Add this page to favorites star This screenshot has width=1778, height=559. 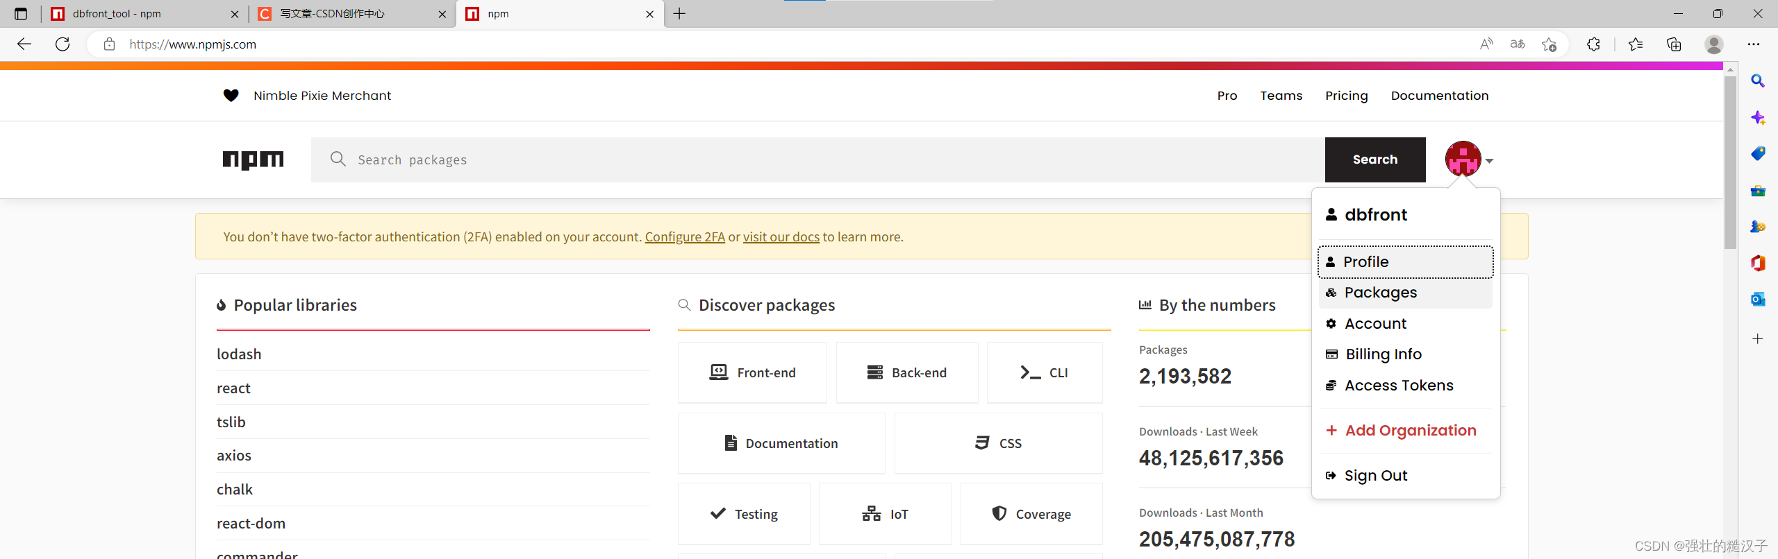1549,44
